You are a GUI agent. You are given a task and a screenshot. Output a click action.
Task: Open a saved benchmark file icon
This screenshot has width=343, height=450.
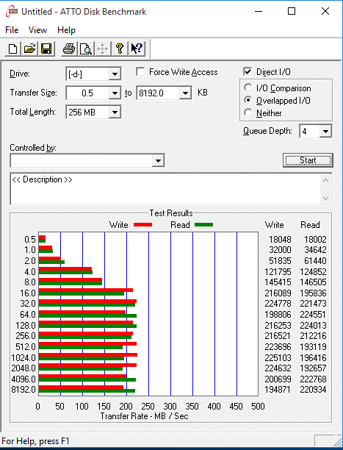coord(29,49)
